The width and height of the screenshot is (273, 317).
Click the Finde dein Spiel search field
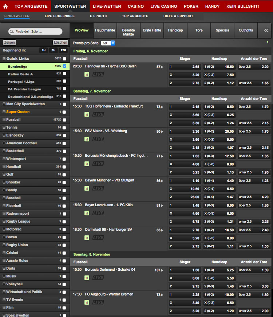(x=35, y=32)
